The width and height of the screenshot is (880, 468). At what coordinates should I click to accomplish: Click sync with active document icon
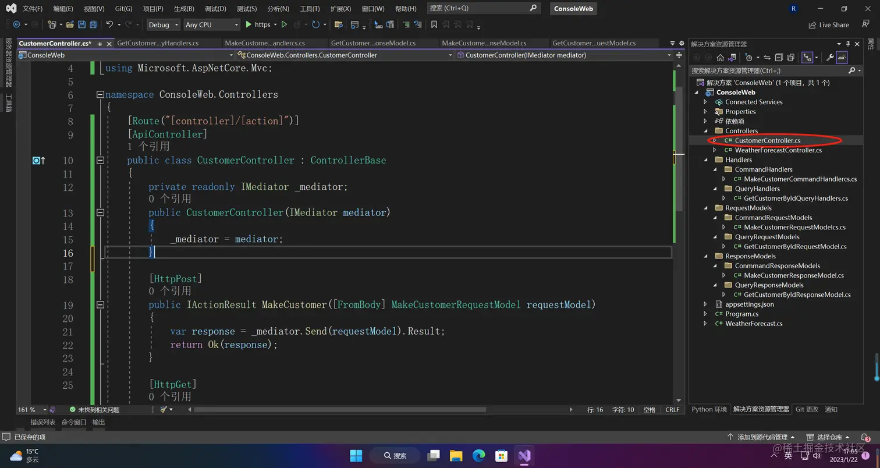point(767,57)
